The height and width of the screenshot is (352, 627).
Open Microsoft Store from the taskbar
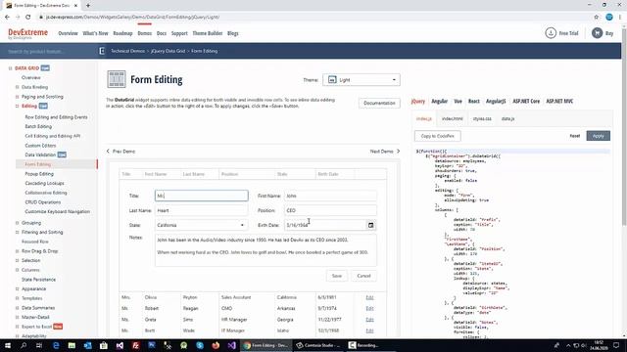coord(104,345)
